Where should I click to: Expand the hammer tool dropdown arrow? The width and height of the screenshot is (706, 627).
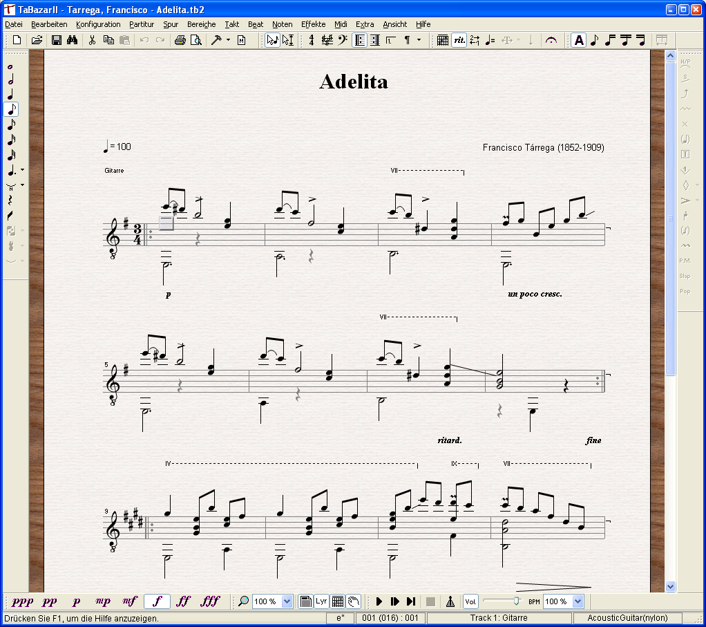(228, 40)
